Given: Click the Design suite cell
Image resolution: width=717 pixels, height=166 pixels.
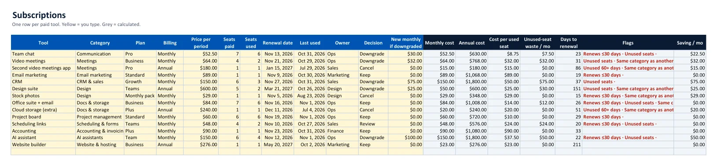Looking at the screenshot, I should 43,89.
